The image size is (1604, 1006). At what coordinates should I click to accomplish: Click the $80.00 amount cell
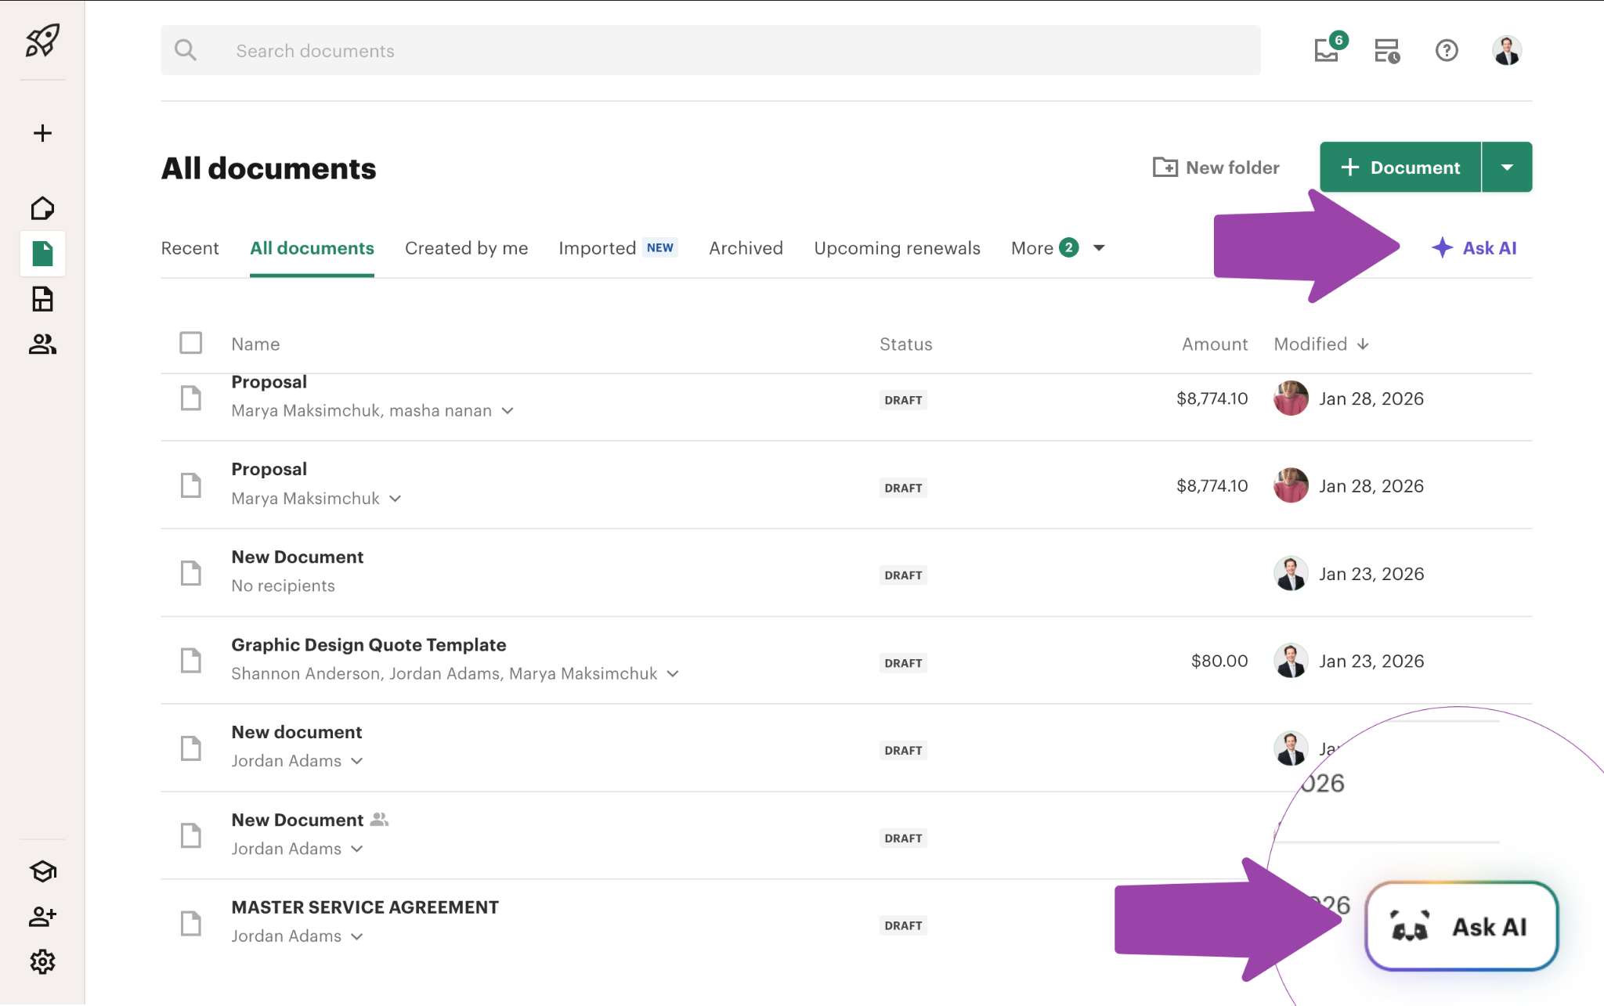click(1219, 661)
